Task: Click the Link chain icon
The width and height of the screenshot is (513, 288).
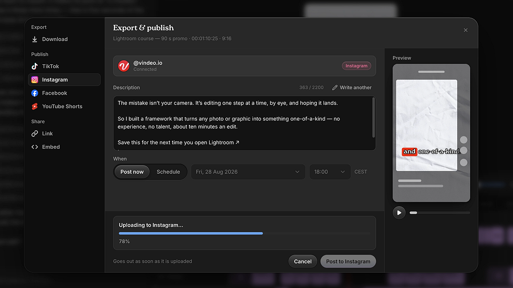Action: (35, 133)
